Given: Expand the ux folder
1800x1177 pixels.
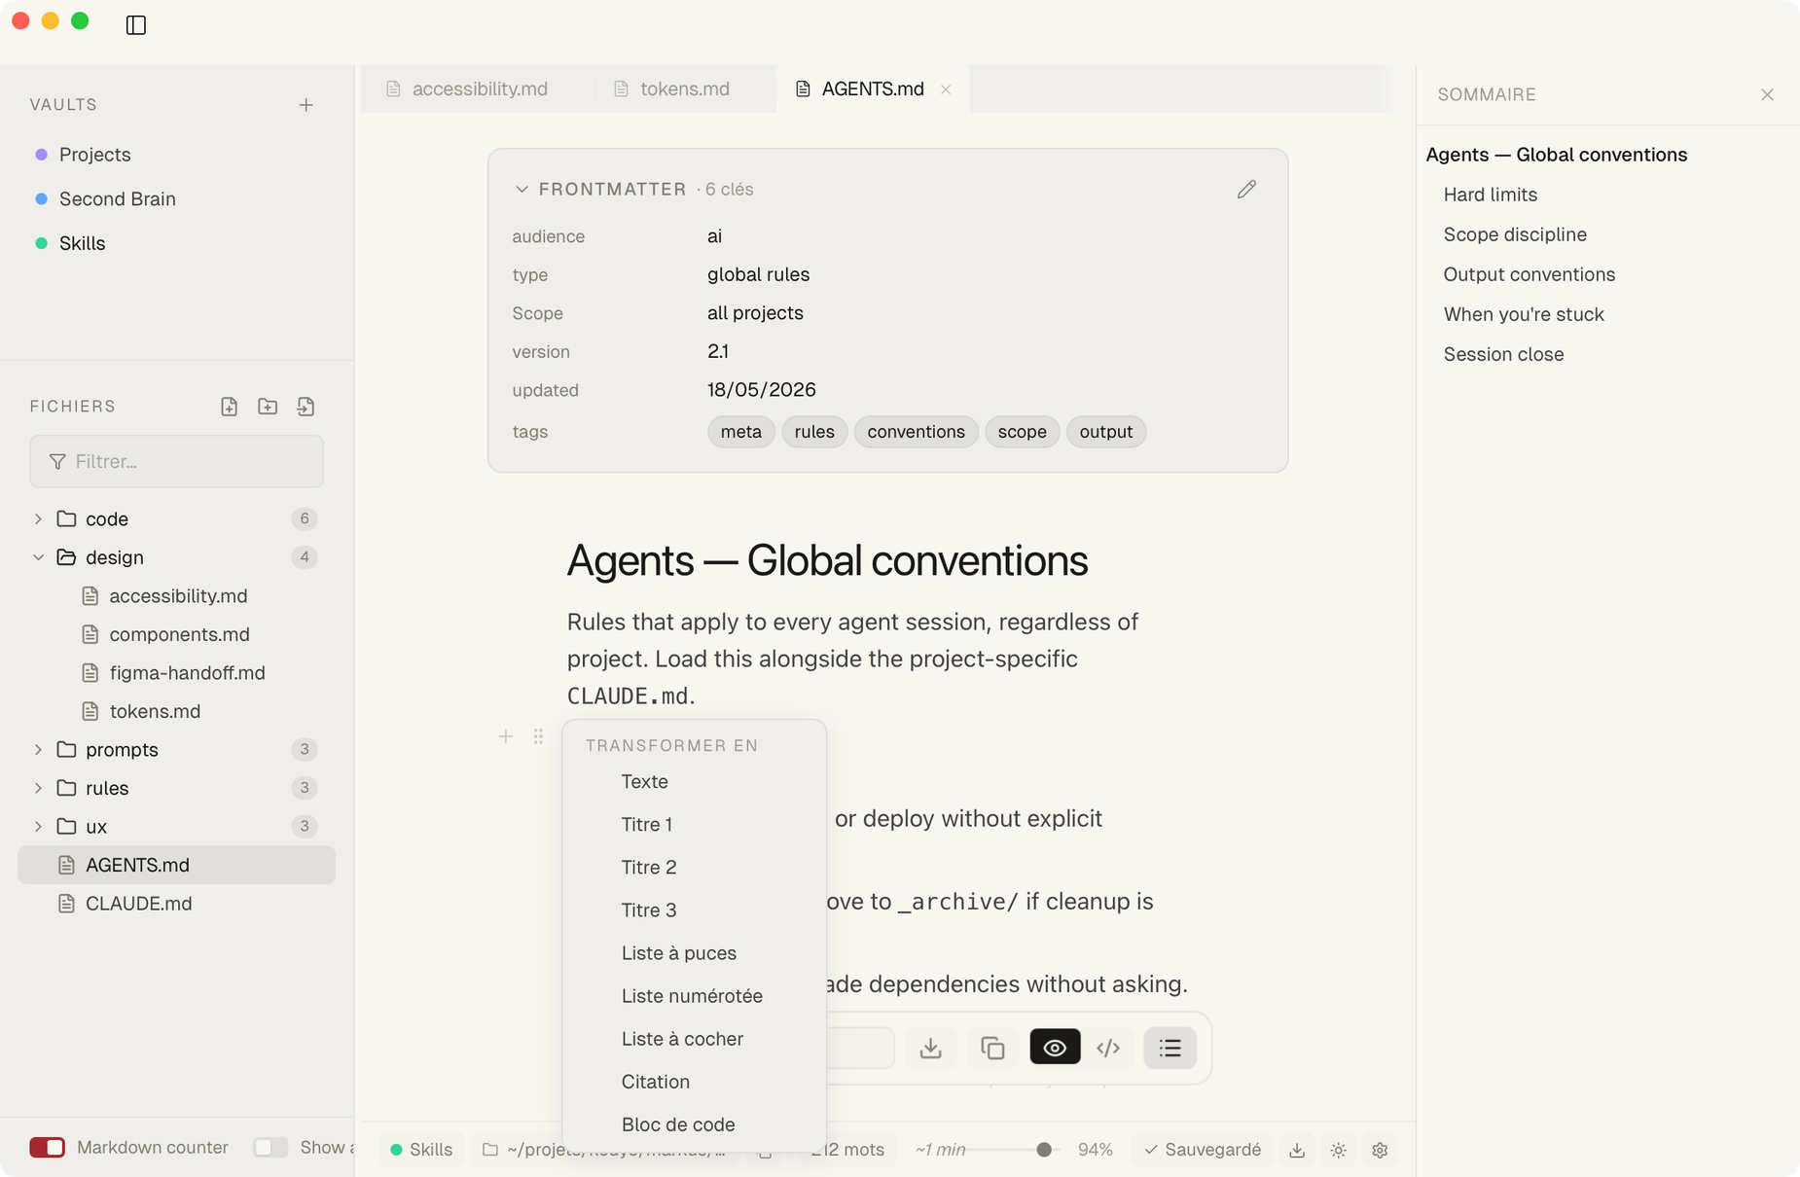Looking at the screenshot, I should point(38,826).
